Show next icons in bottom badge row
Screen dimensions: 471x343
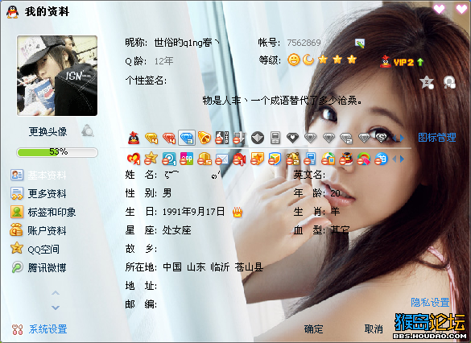click(x=402, y=159)
